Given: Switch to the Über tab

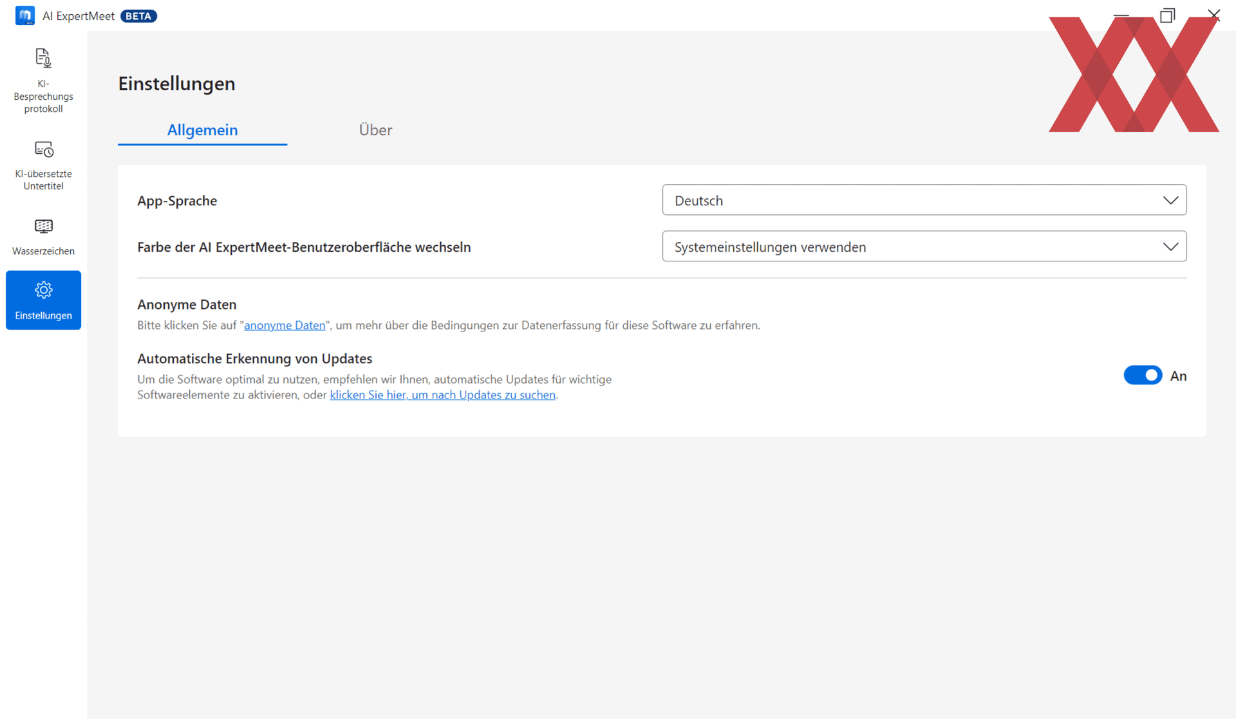Looking at the screenshot, I should 375,130.
